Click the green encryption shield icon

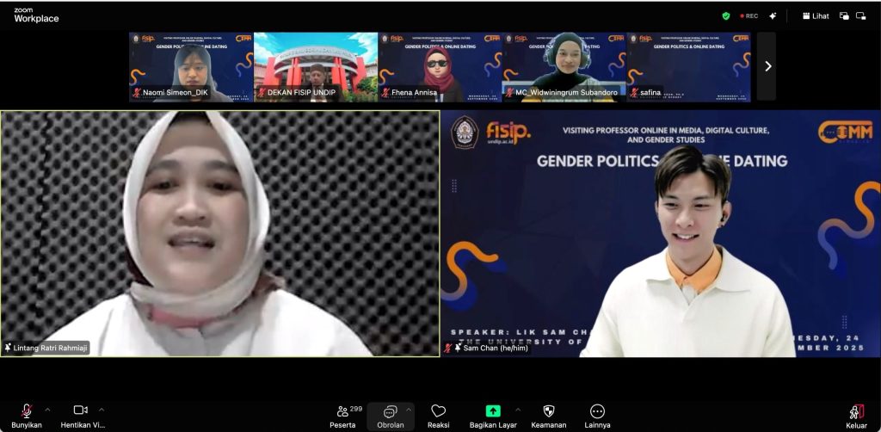(x=726, y=15)
